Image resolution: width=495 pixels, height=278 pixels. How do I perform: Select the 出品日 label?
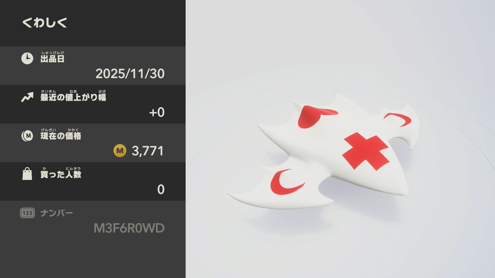pyautogui.click(x=52, y=59)
